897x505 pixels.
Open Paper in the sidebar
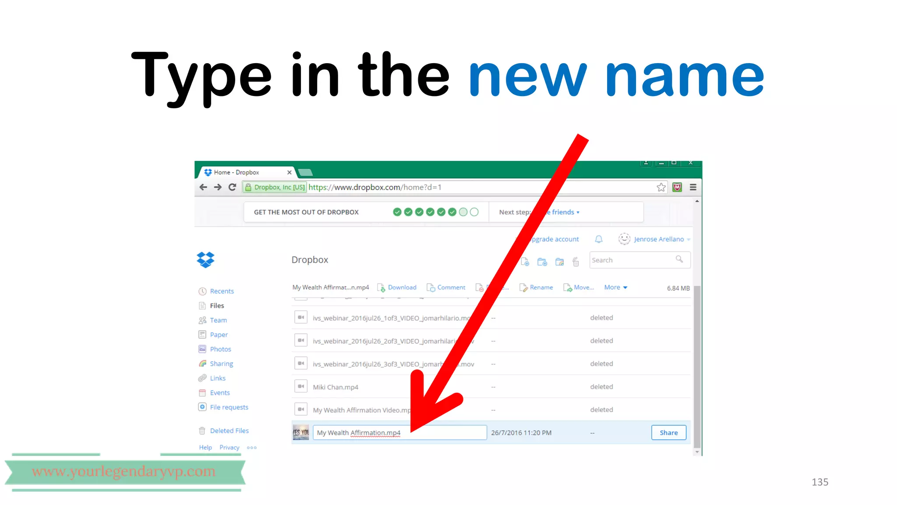click(213, 334)
